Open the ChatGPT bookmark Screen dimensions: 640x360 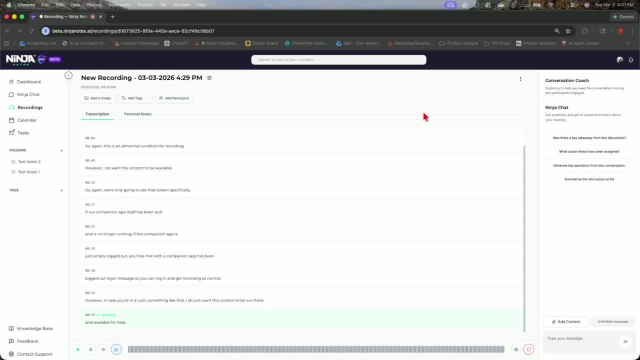(x=176, y=43)
